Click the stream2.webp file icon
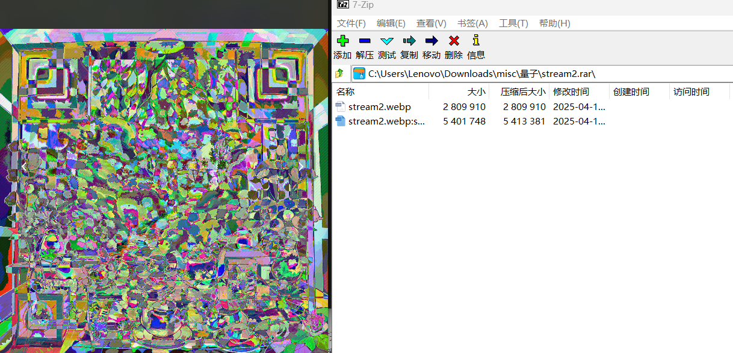Viewport: 733px width, 353px height. 341,107
